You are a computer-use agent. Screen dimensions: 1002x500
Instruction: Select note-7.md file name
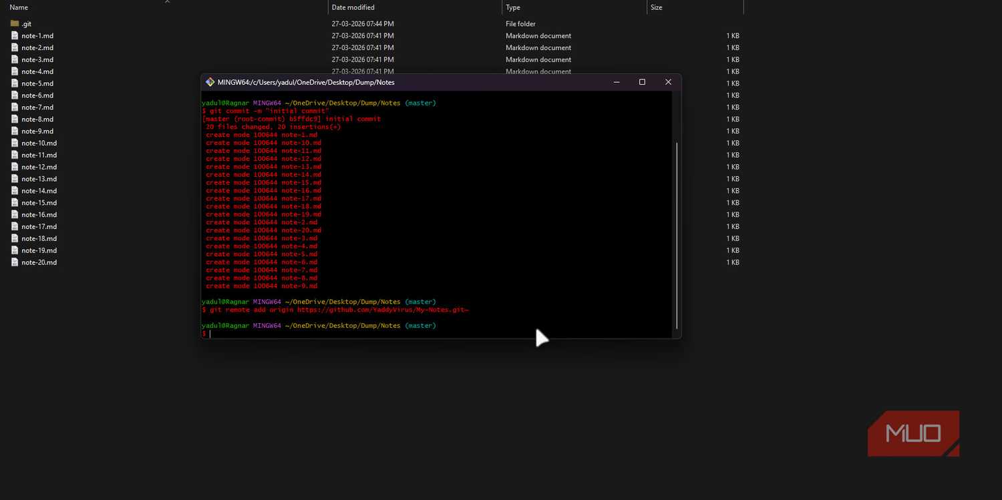pyautogui.click(x=37, y=107)
